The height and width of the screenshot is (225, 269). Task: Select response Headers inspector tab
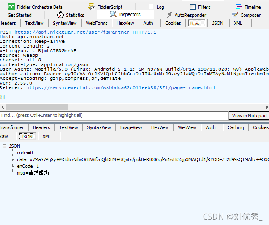(41, 127)
